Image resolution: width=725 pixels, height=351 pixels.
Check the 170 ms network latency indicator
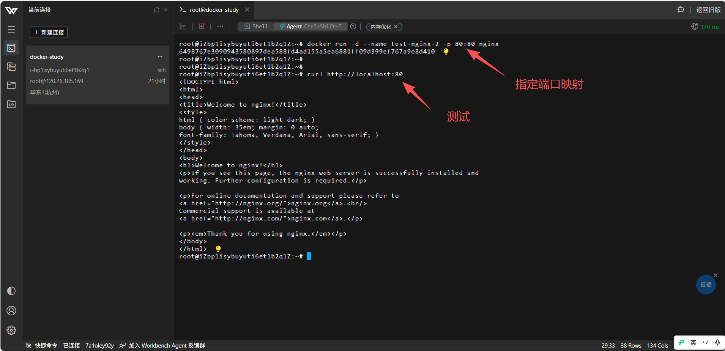(x=705, y=27)
